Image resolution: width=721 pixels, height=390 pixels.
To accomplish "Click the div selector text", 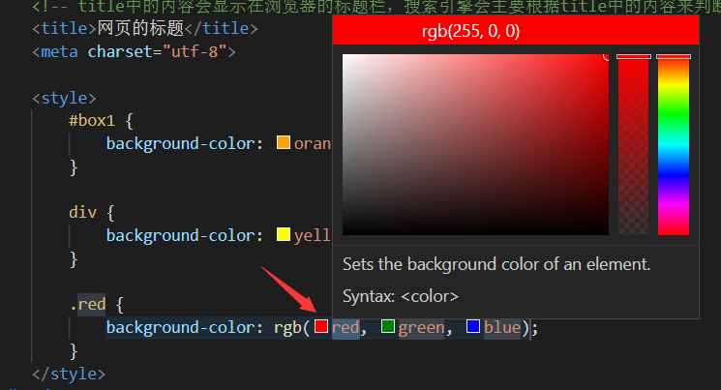I will click(83, 213).
